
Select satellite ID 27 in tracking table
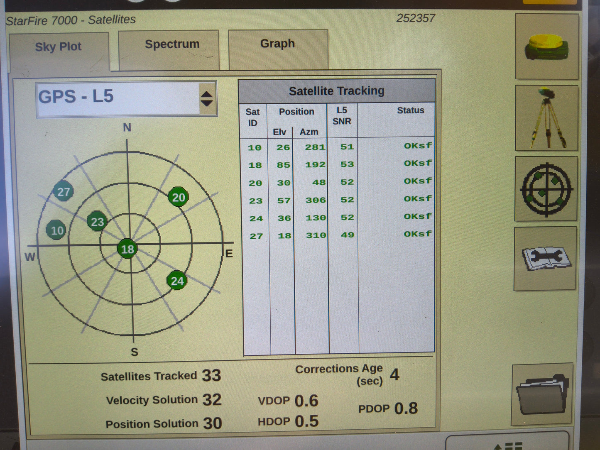coord(256,236)
